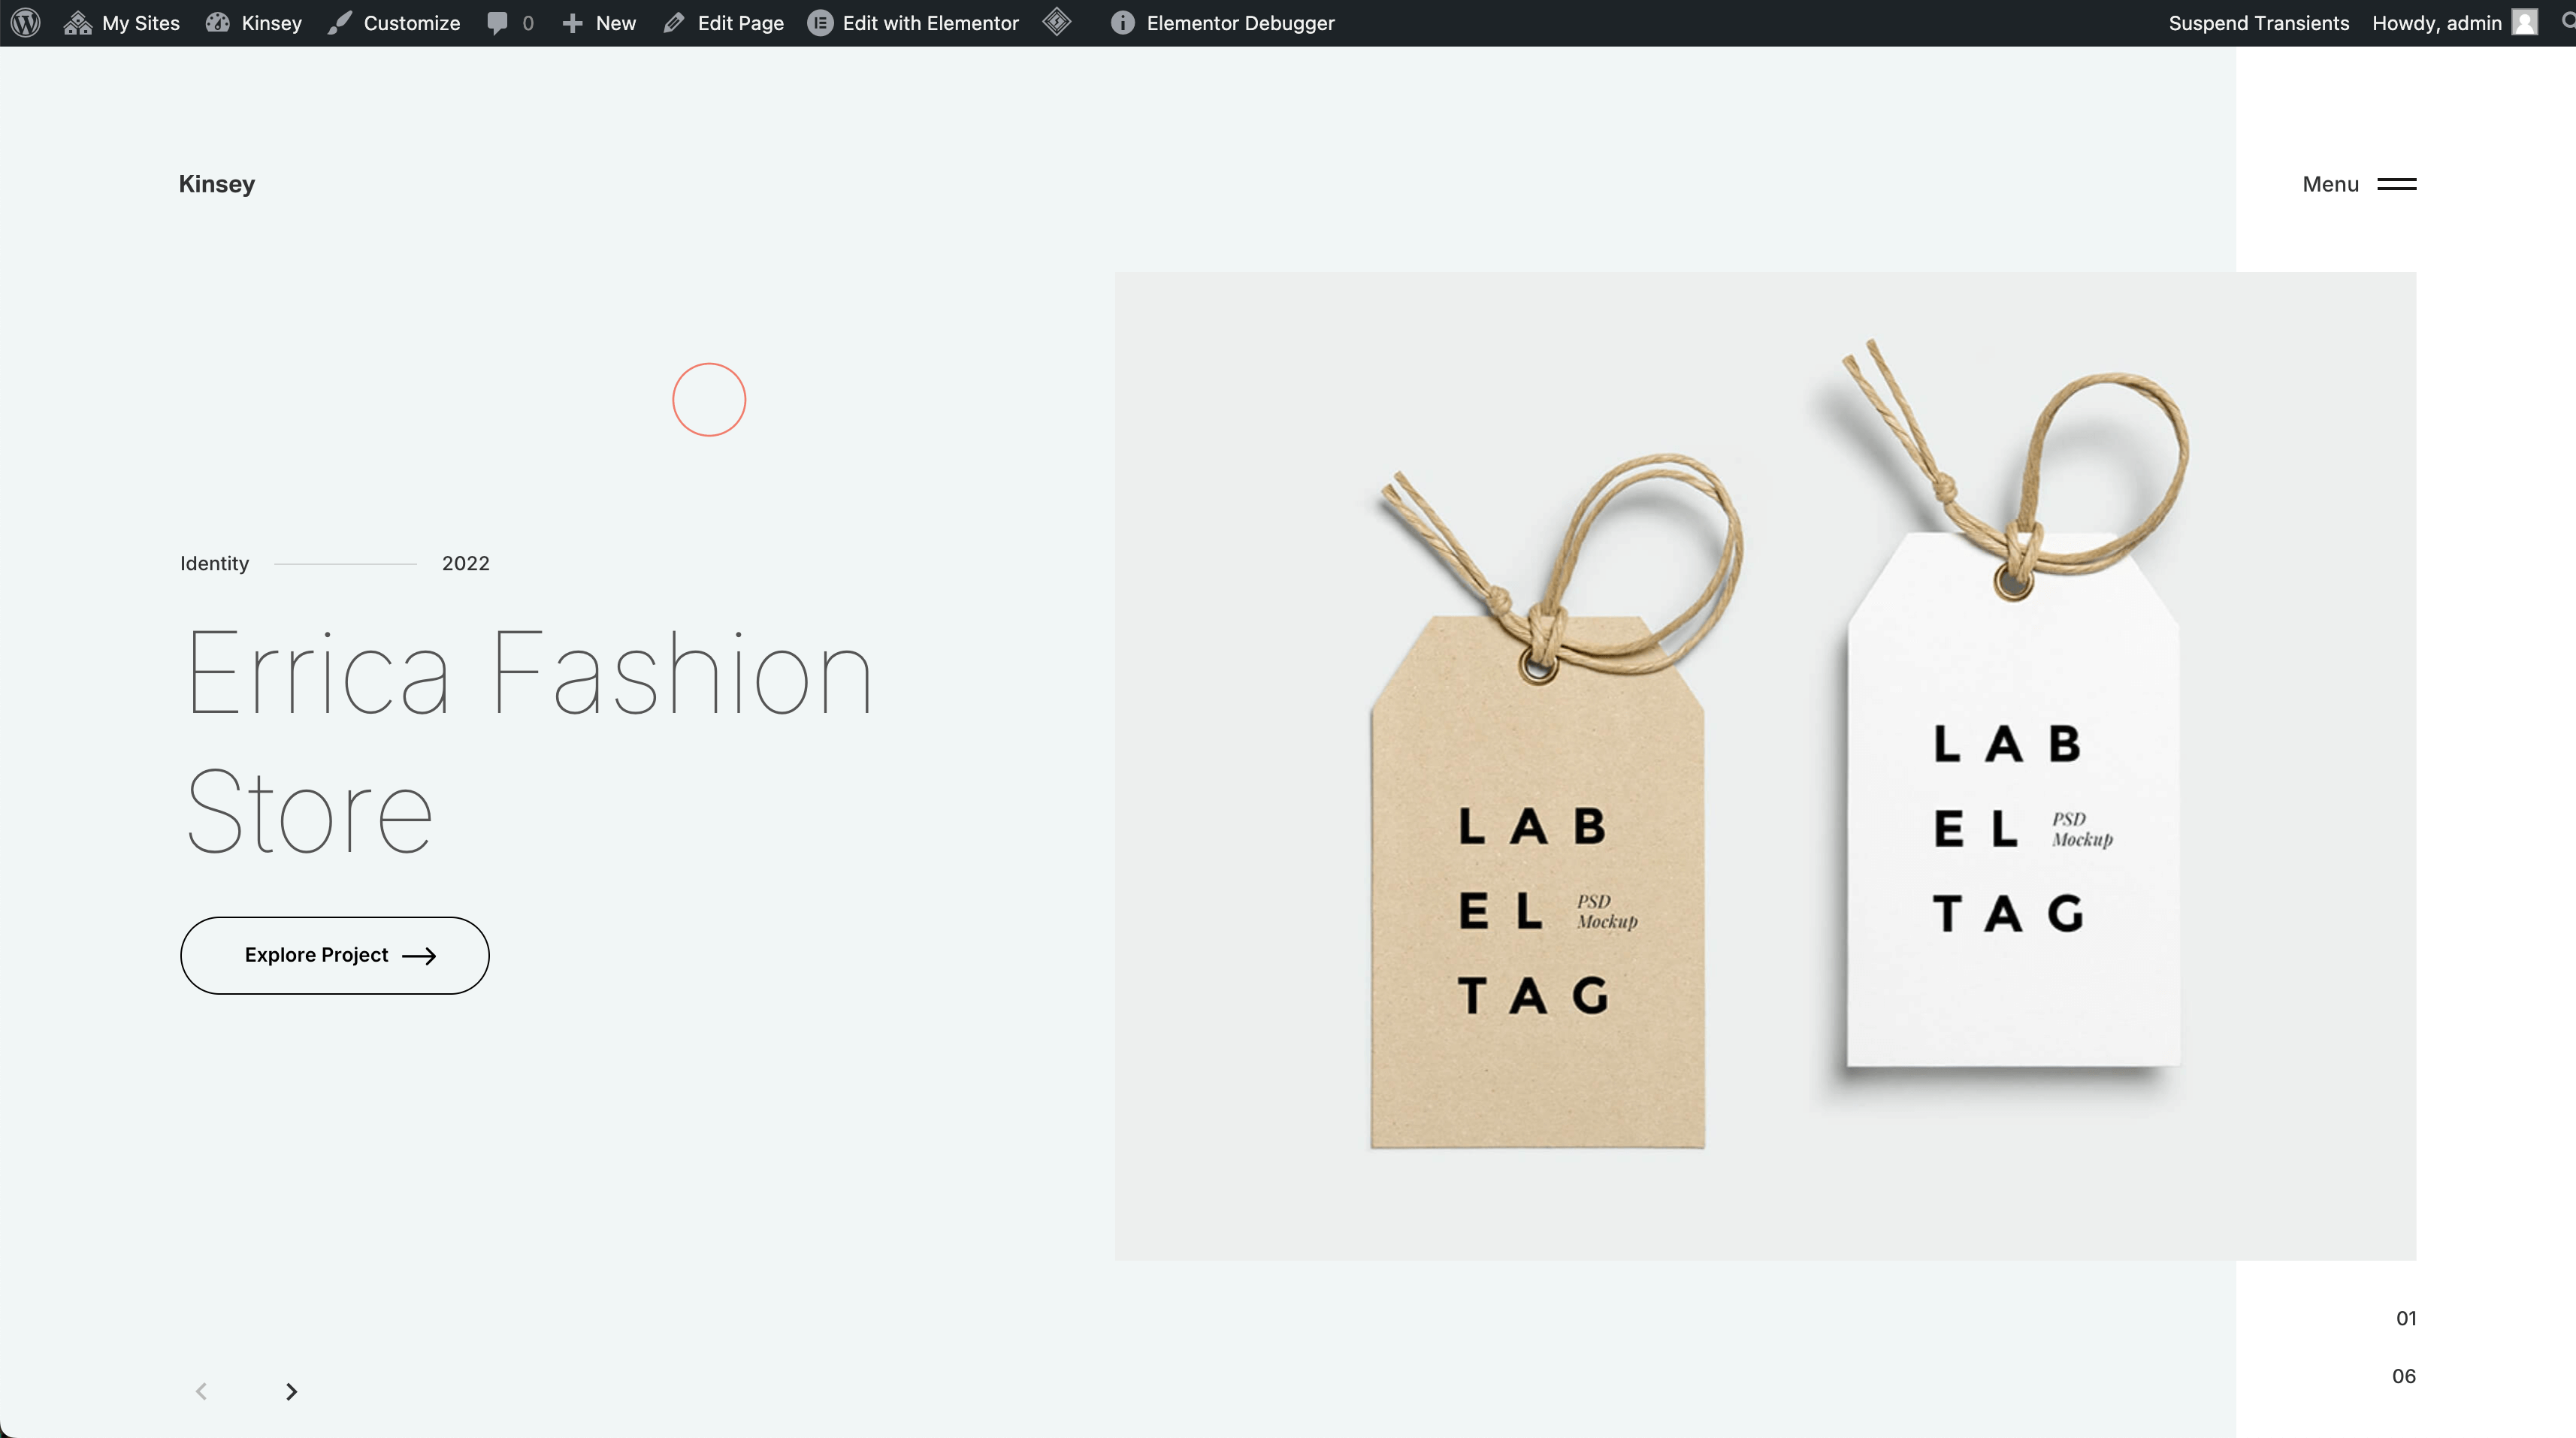The image size is (2576, 1438).
Task: Click the WordPress logo icon
Action: 26,22
